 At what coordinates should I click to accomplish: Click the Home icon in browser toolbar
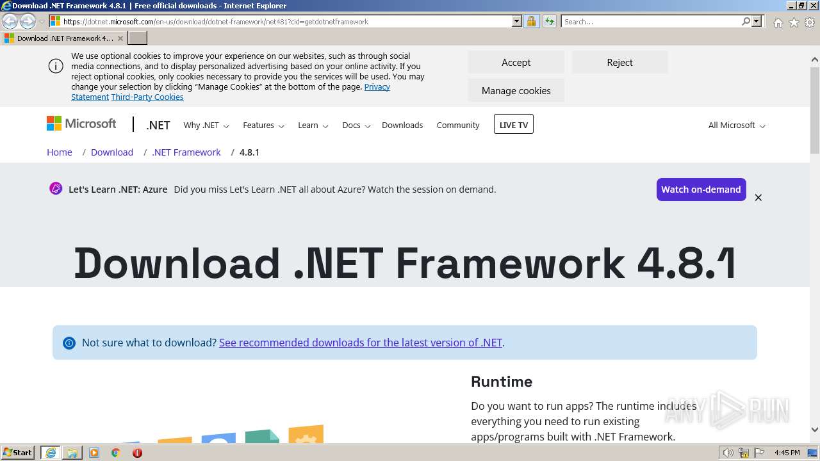click(x=778, y=22)
